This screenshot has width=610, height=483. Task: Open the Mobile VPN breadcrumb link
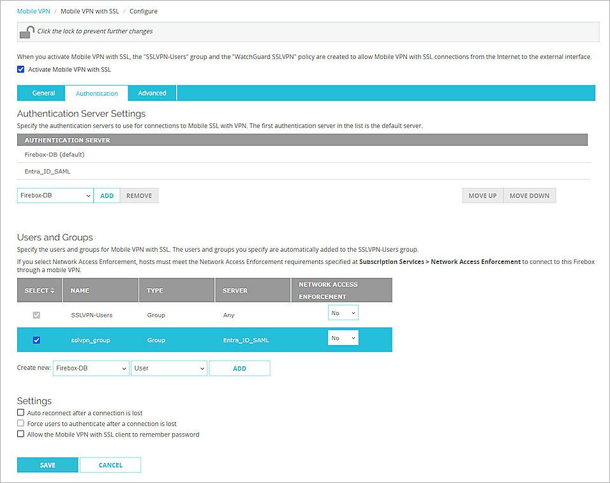pyautogui.click(x=33, y=11)
